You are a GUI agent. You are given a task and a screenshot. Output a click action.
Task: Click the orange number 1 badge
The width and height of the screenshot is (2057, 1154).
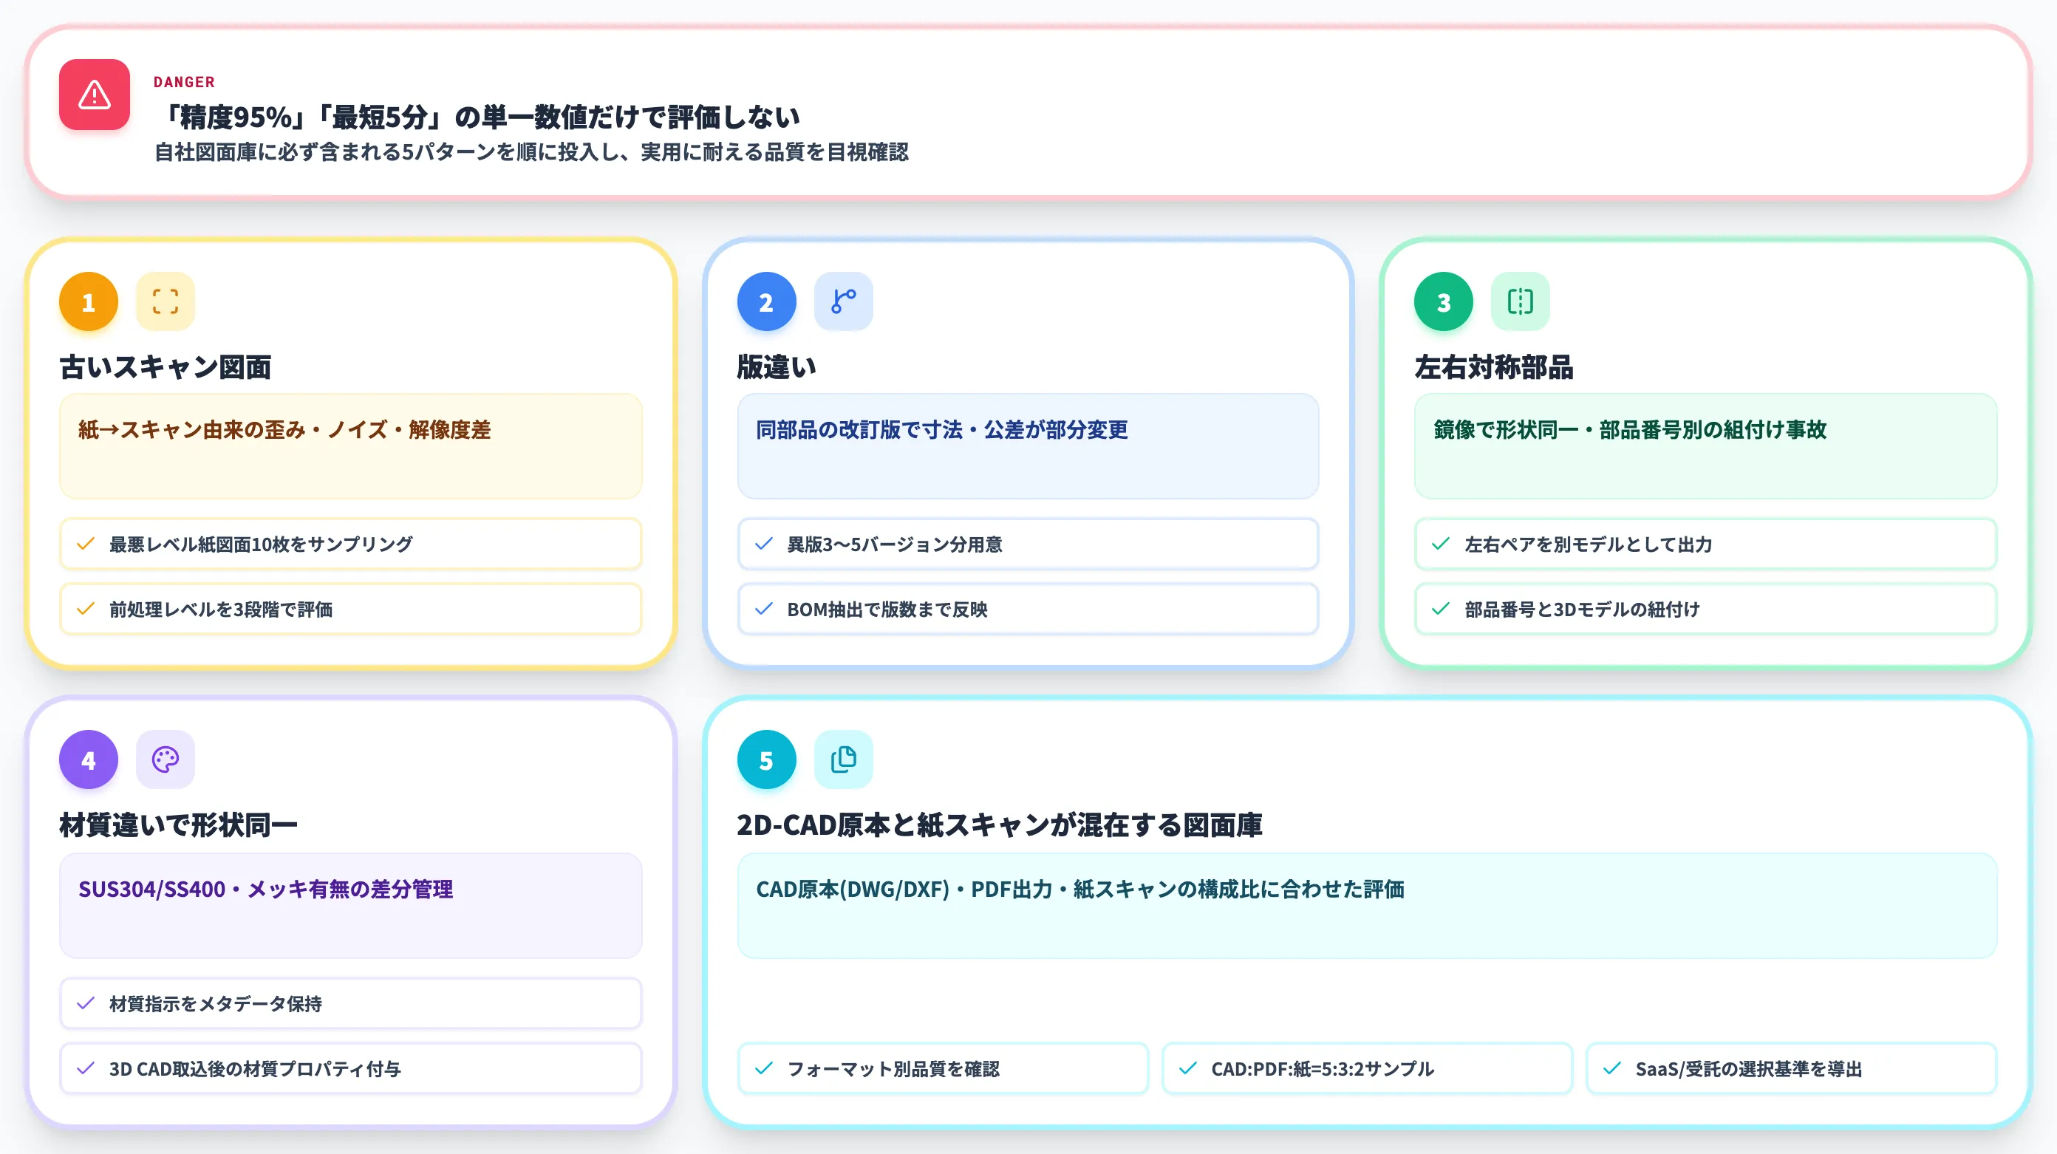(89, 302)
